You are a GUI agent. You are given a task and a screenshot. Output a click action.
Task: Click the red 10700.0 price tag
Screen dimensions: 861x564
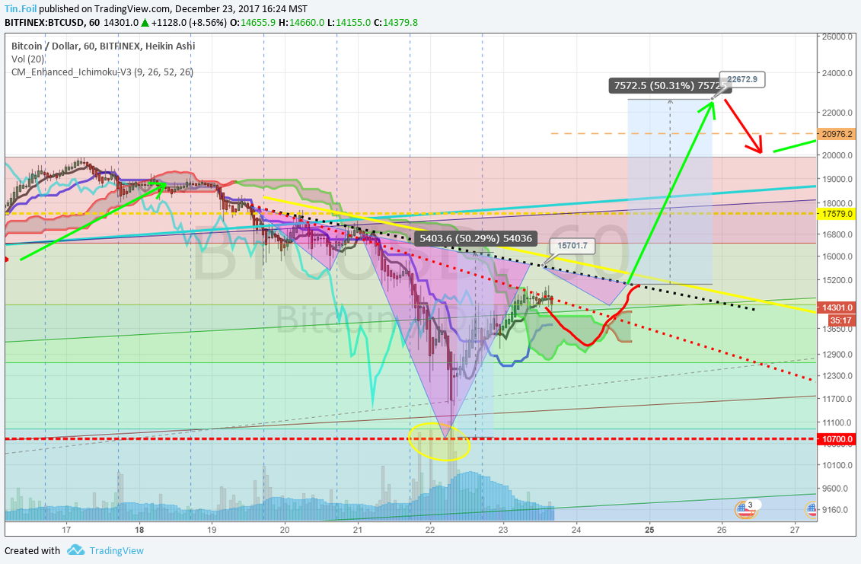(x=837, y=439)
